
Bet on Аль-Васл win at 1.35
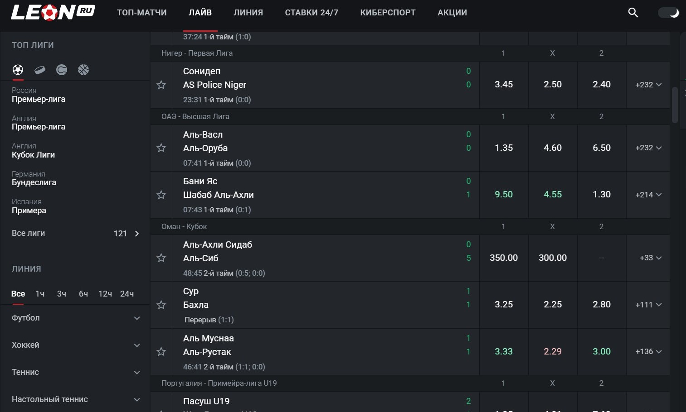pyautogui.click(x=504, y=148)
